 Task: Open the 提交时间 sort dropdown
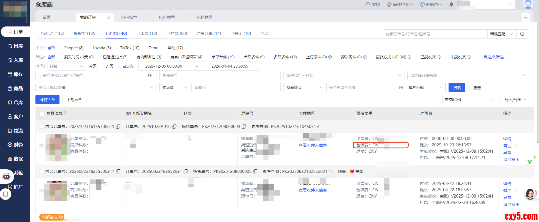(x=469, y=99)
